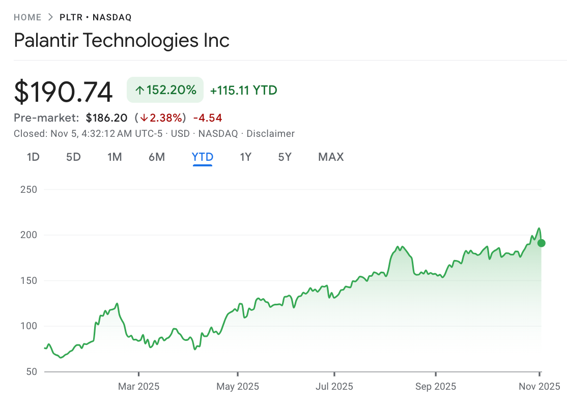Screen dimensions: 567x406
Task: Click the Palantir Technologies Inc title
Action: [x=122, y=41]
